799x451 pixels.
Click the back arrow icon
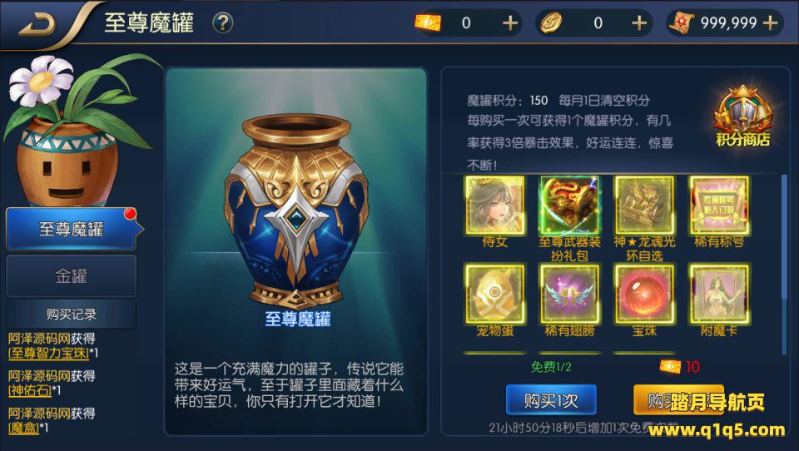click(x=37, y=24)
